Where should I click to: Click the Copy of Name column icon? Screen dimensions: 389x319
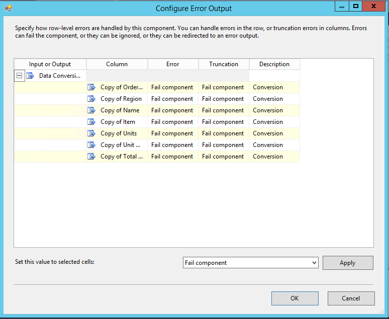tap(91, 110)
